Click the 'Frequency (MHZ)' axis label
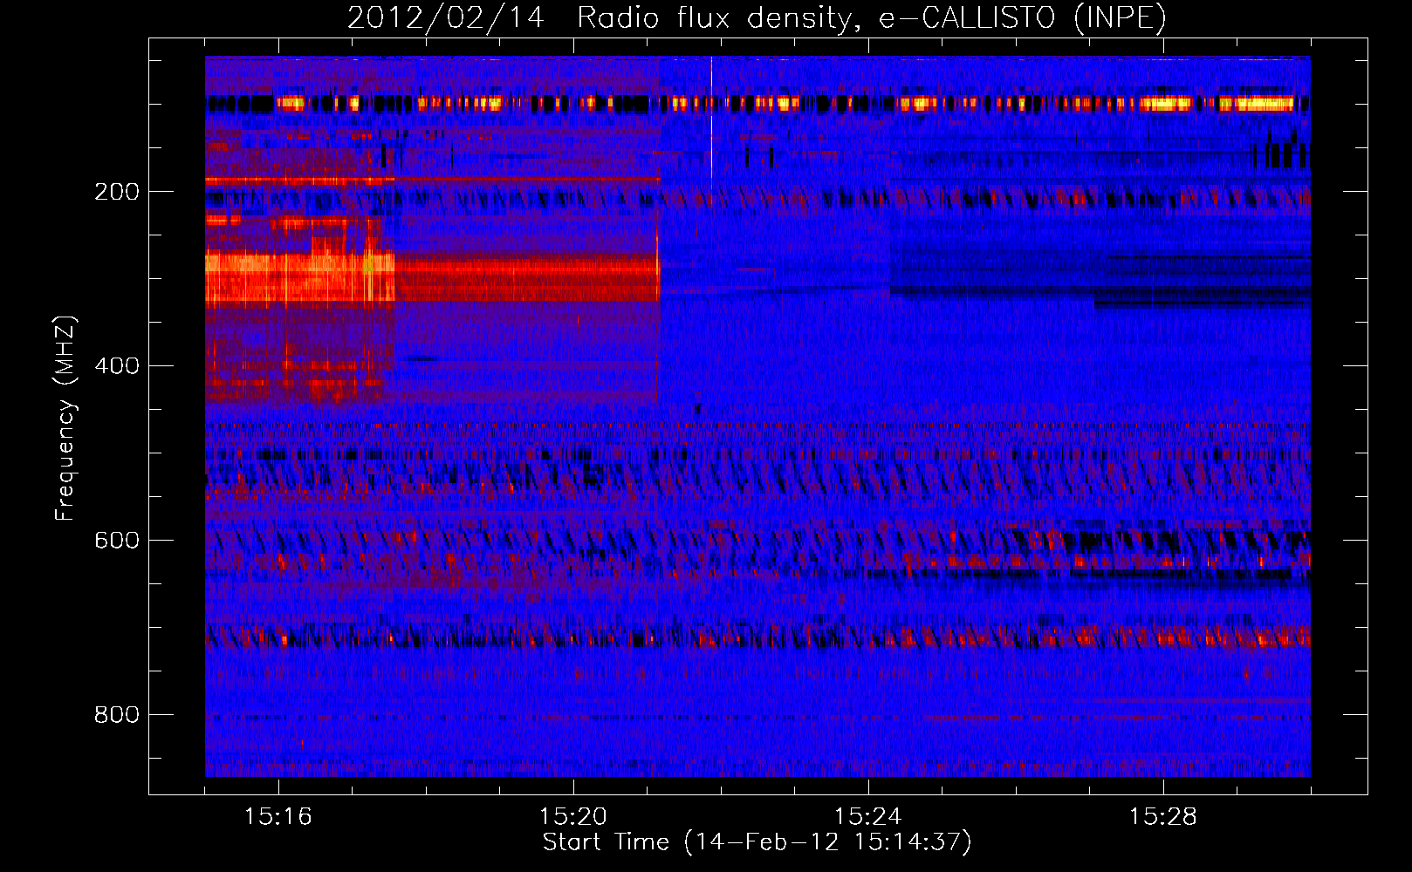 click(x=65, y=418)
